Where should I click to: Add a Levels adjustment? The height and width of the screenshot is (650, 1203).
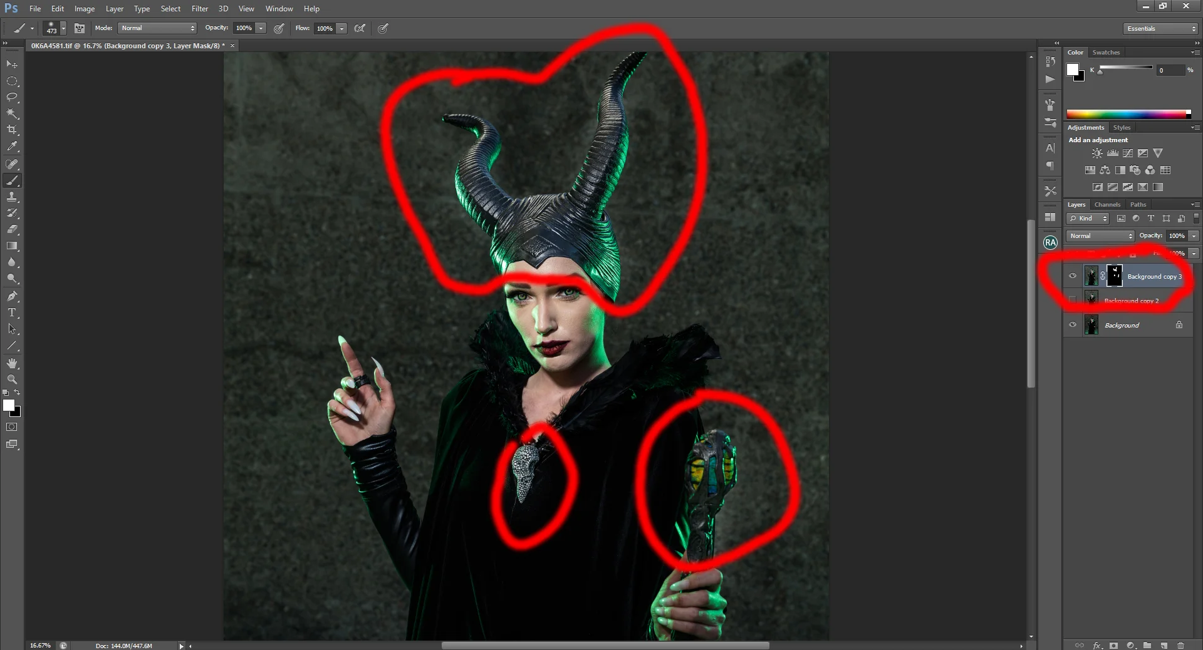tap(1113, 153)
